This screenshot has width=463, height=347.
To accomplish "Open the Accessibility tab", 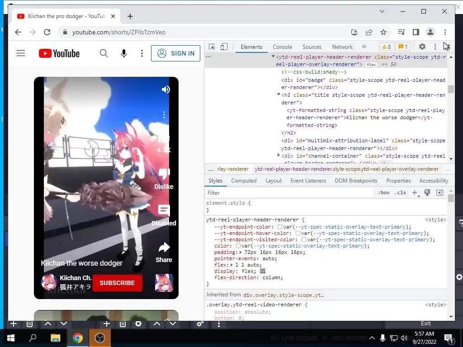I will pos(434,181).
